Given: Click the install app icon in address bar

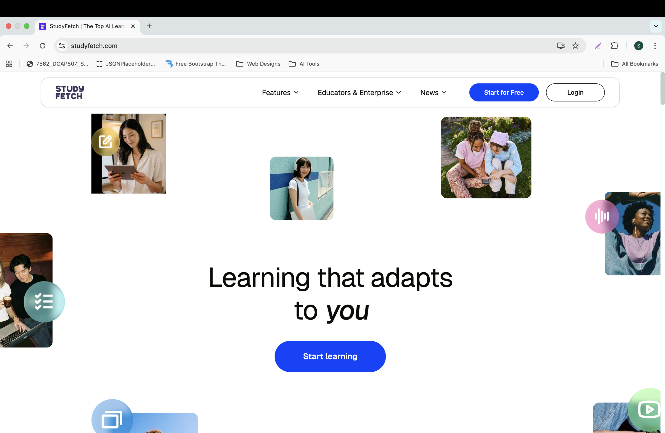Looking at the screenshot, I should click(x=561, y=46).
